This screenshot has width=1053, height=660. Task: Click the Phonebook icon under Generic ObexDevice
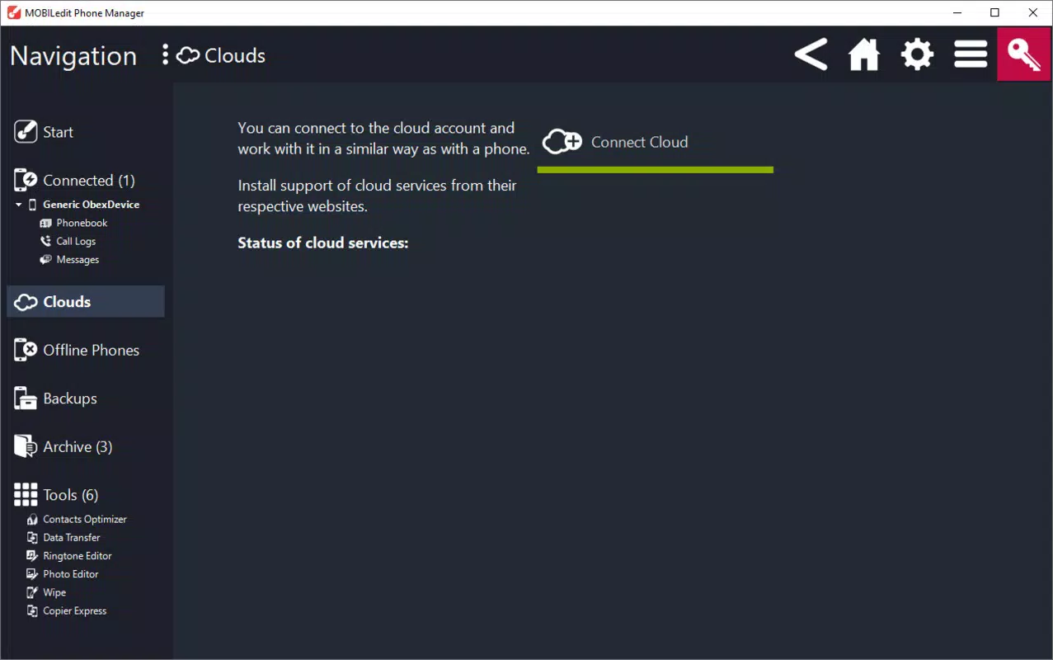click(x=46, y=223)
